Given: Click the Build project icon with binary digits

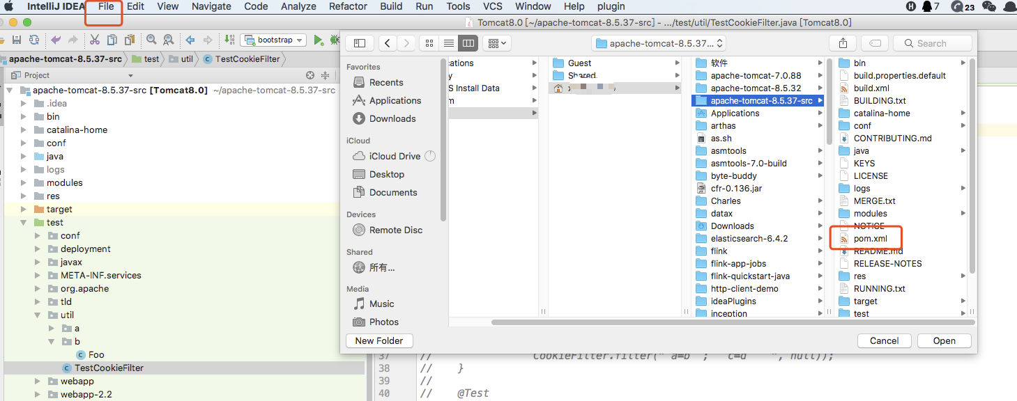Looking at the screenshot, I should pos(229,40).
